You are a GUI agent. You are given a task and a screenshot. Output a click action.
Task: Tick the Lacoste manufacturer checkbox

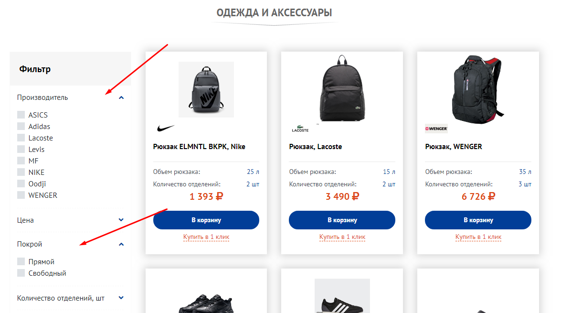click(x=21, y=138)
